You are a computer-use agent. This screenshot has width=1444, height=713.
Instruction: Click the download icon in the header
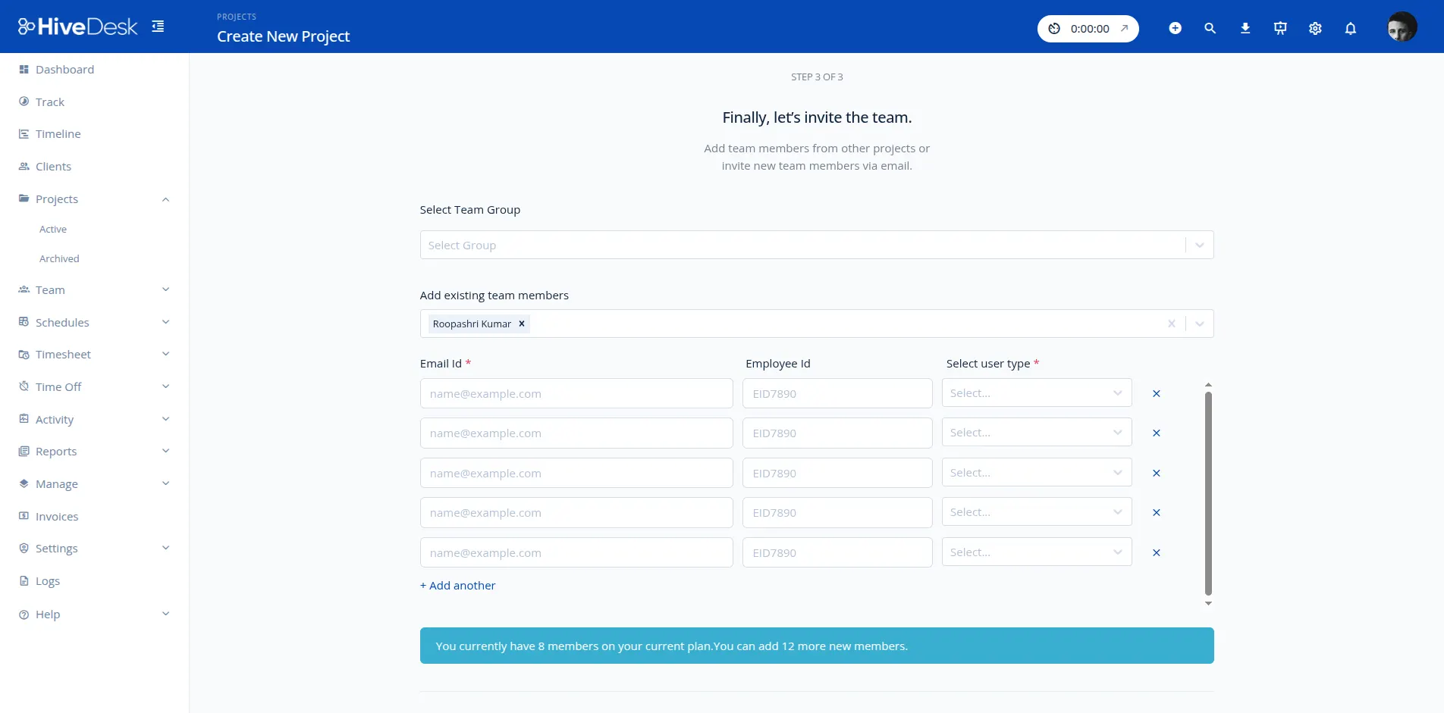point(1245,28)
